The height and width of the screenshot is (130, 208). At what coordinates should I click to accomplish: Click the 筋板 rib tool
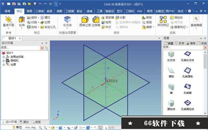click(x=147, y=18)
